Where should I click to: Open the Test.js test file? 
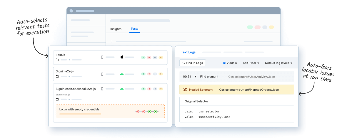coord(60,55)
